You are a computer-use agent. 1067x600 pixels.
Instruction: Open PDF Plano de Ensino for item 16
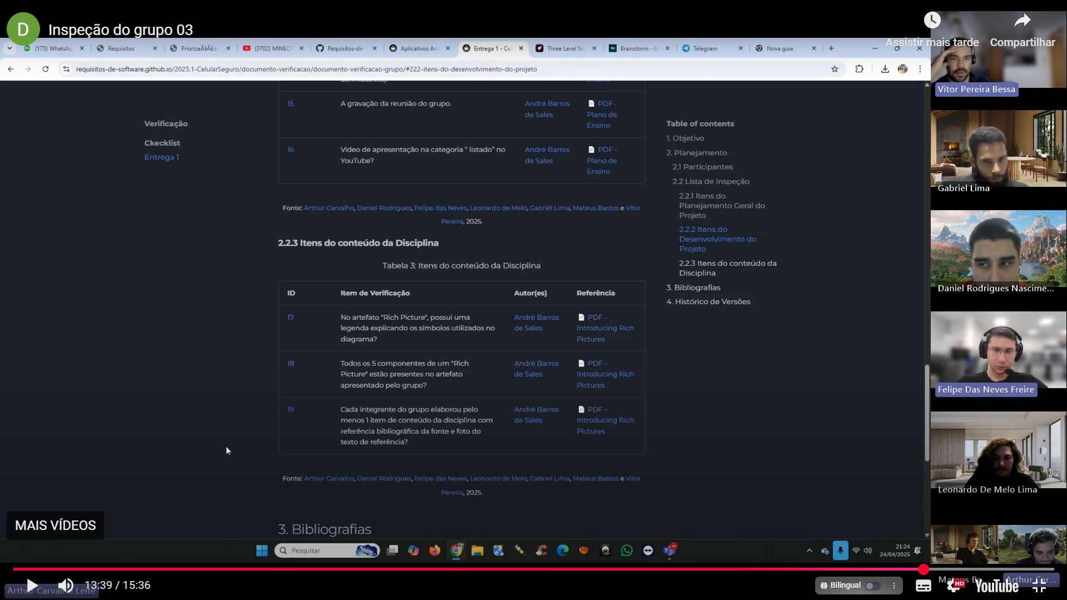click(602, 160)
